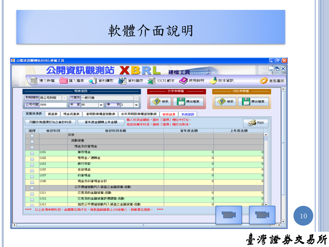The height and width of the screenshot is (247, 329).
Task: Switch to the 資產負債表 tab
Action: pyautogui.click(x=34, y=114)
